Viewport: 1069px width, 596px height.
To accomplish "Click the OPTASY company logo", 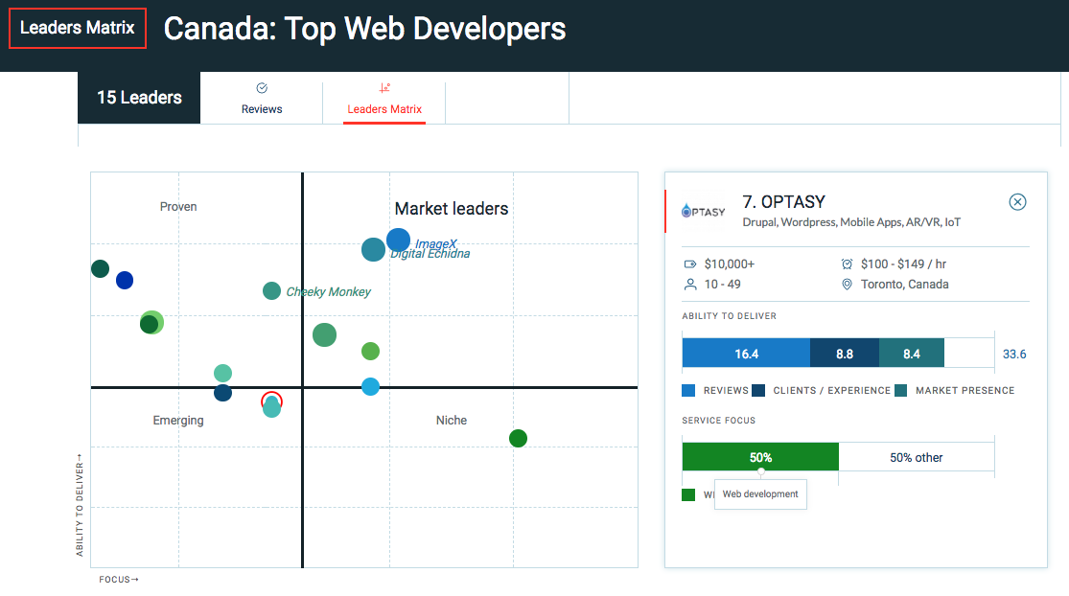I will 703,211.
